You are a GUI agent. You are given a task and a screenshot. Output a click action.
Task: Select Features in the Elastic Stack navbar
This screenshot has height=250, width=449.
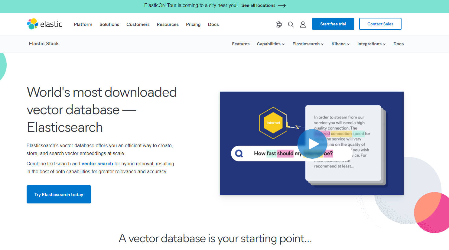[x=241, y=44]
